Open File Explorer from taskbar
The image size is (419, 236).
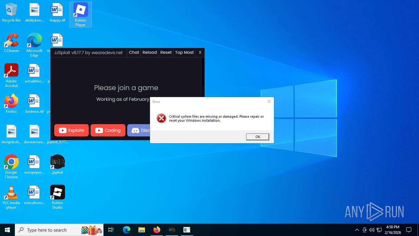(141, 230)
